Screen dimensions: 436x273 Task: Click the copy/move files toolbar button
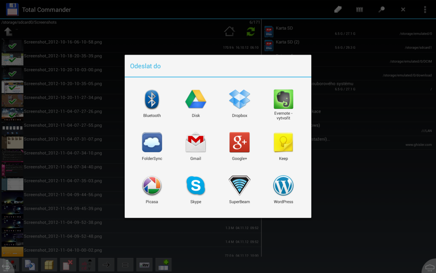tap(30, 264)
